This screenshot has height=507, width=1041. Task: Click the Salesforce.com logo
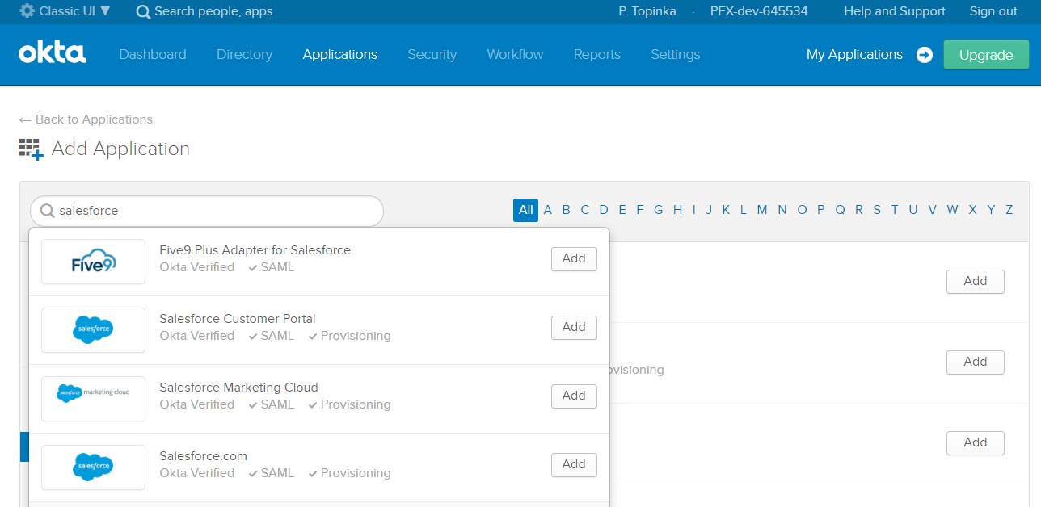tap(93, 467)
